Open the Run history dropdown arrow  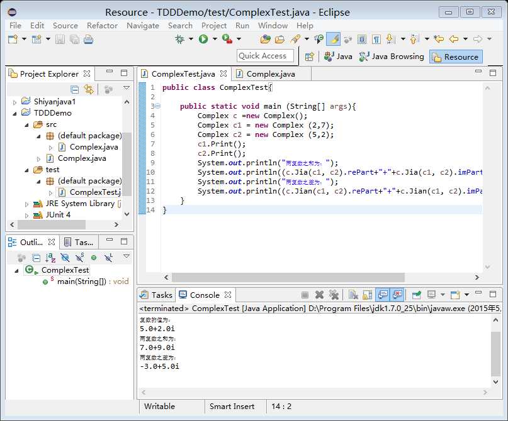click(215, 39)
